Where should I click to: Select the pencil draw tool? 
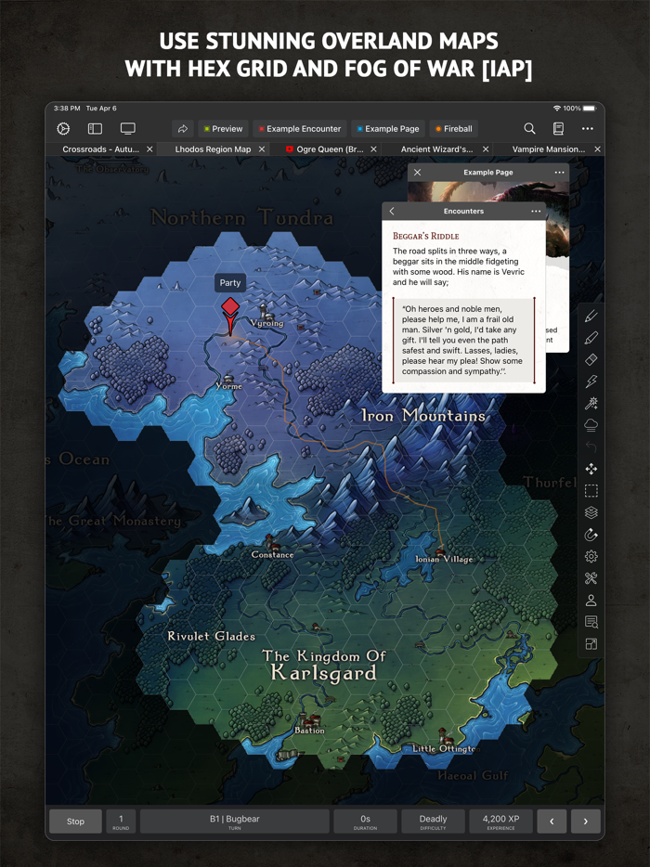[591, 317]
